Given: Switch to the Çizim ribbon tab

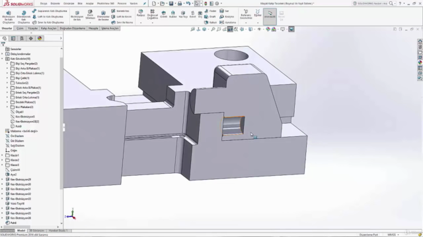Looking at the screenshot, I should (x=20, y=28).
